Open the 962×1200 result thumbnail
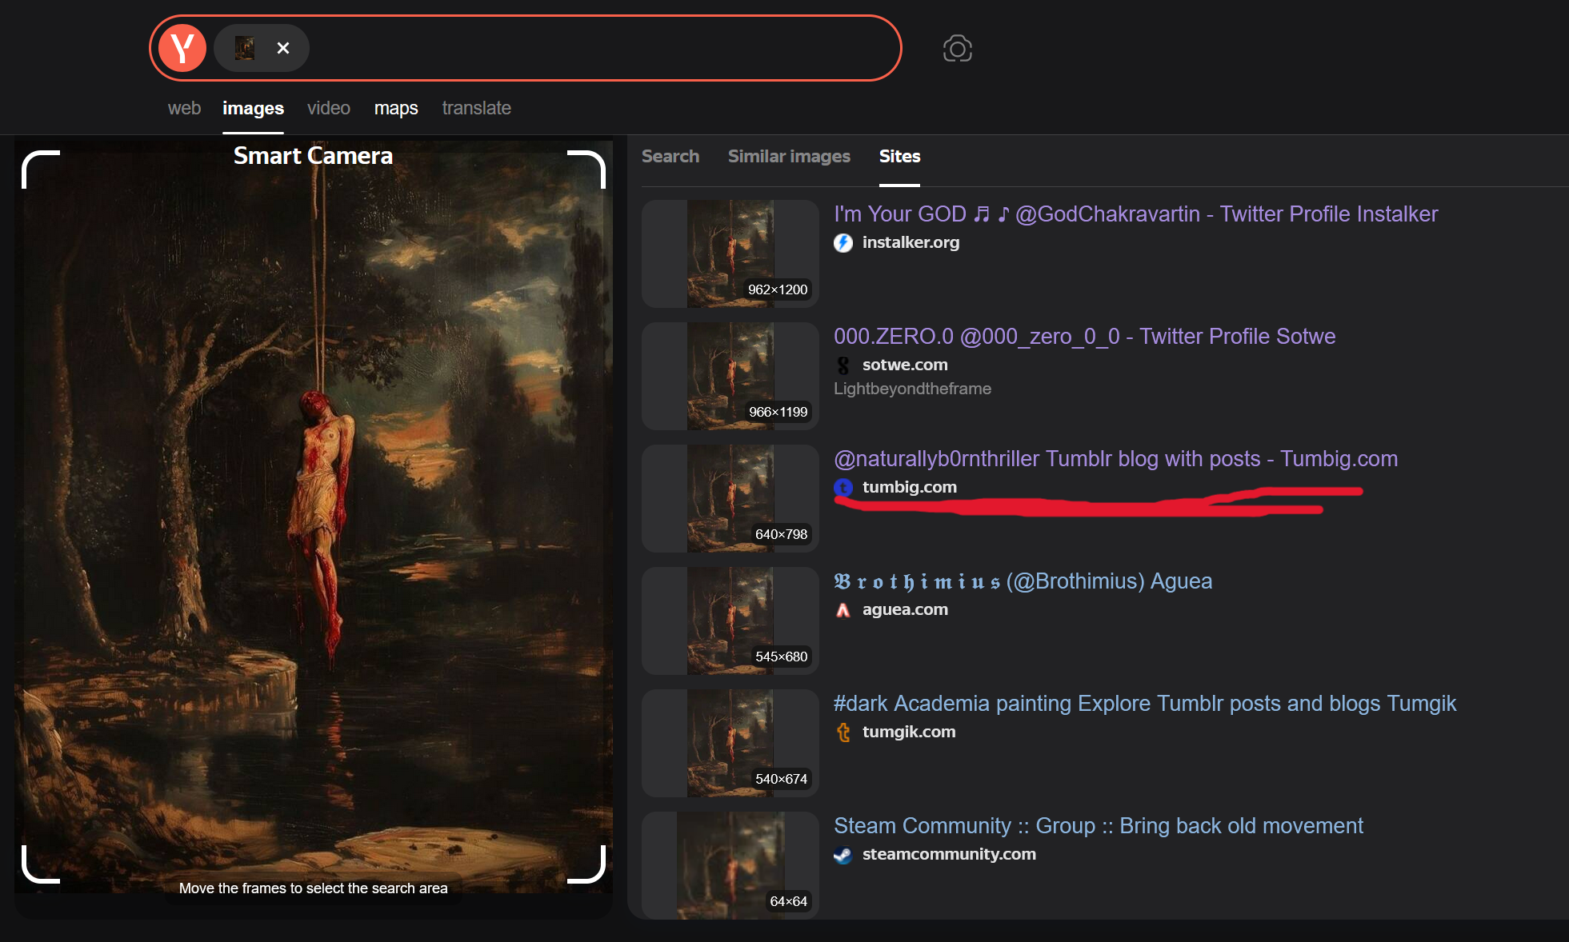1569x942 pixels. pyautogui.click(x=730, y=253)
